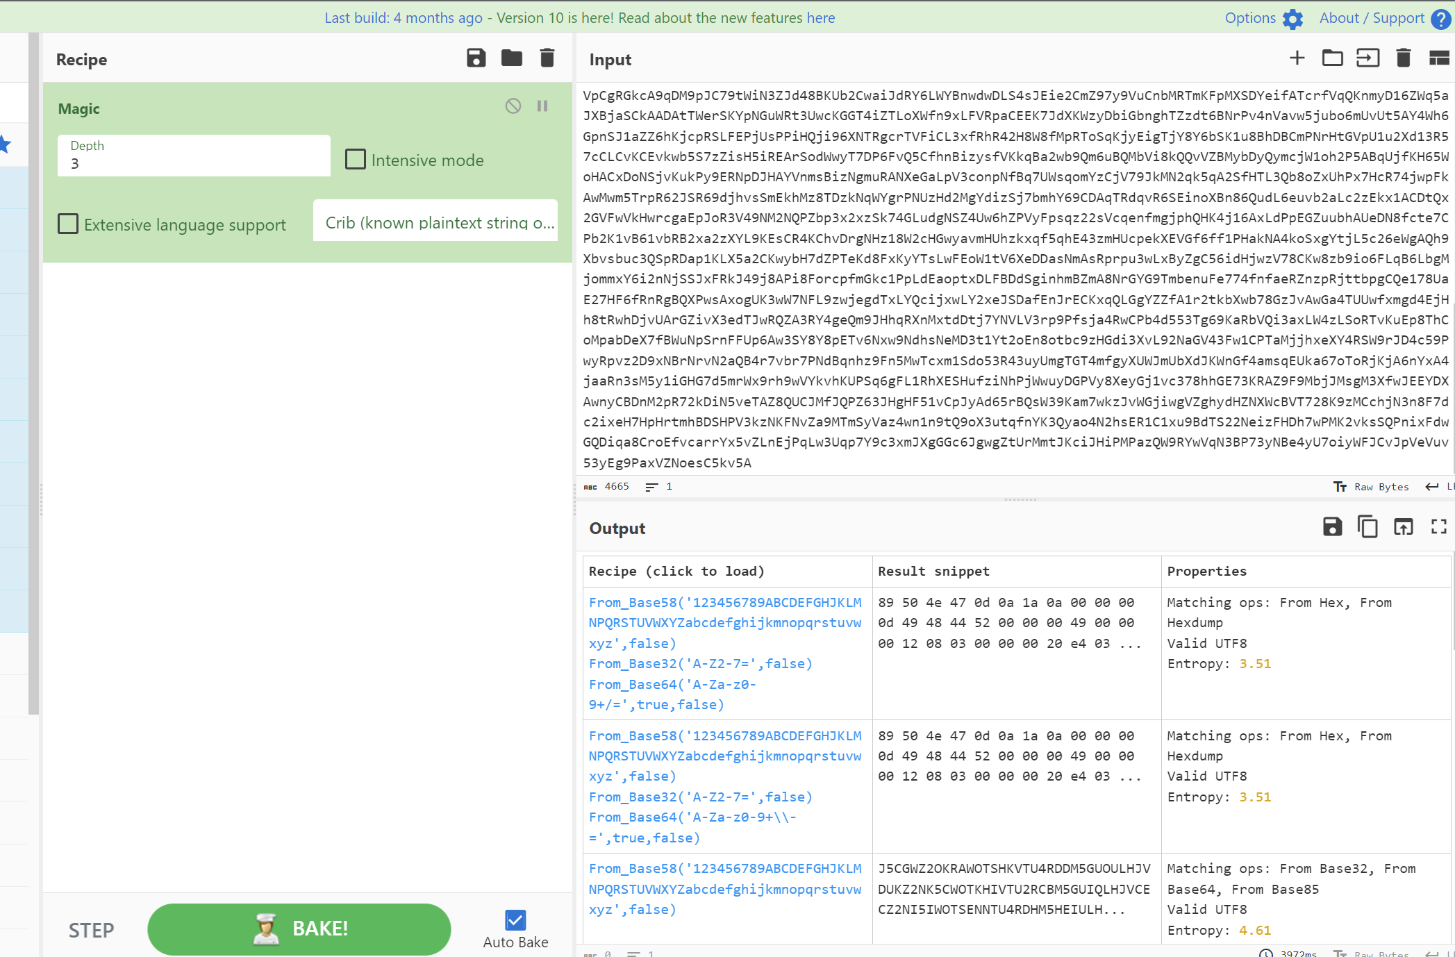Maximise the output pane

point(1439,527)
